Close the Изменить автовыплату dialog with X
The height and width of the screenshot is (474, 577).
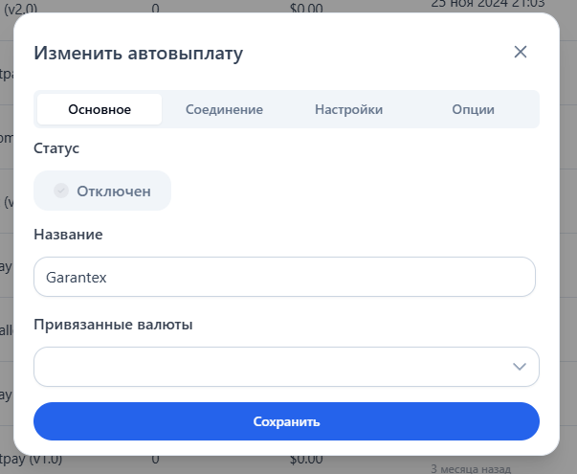[x=521, y=52]
